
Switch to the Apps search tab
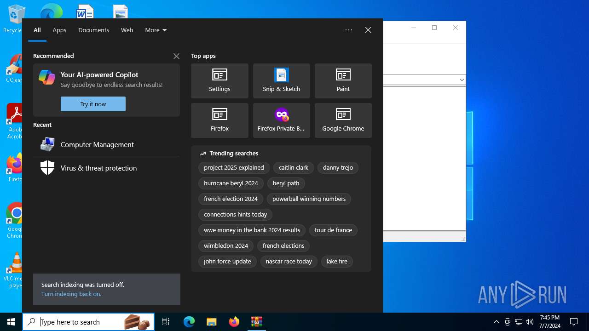point(59,30)
